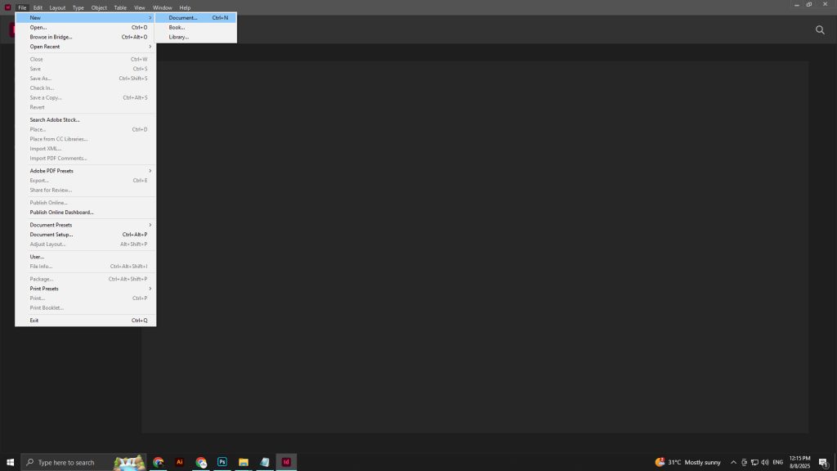Select Book from the New submenu

click(177, 27)
